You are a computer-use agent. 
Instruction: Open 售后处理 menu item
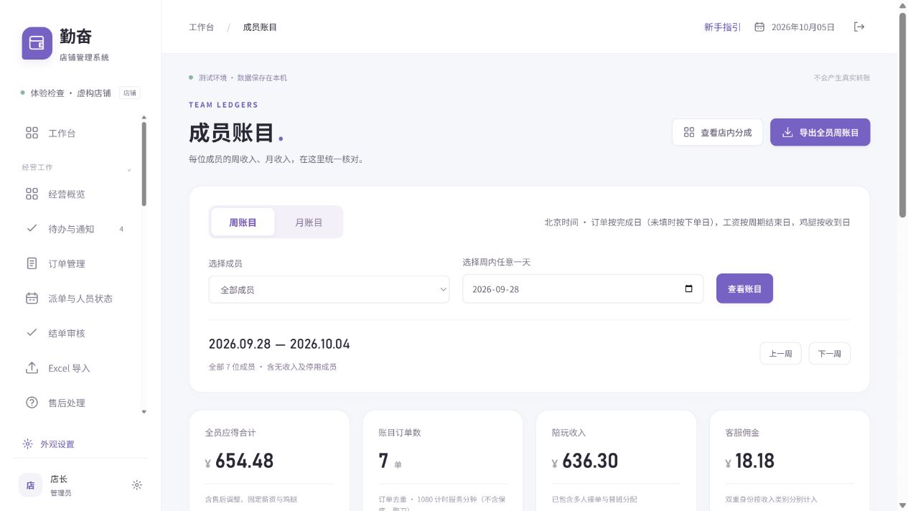pos(80,403)
